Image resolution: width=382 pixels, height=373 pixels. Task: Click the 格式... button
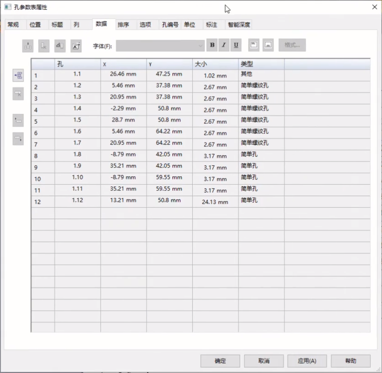pos(292,45)
